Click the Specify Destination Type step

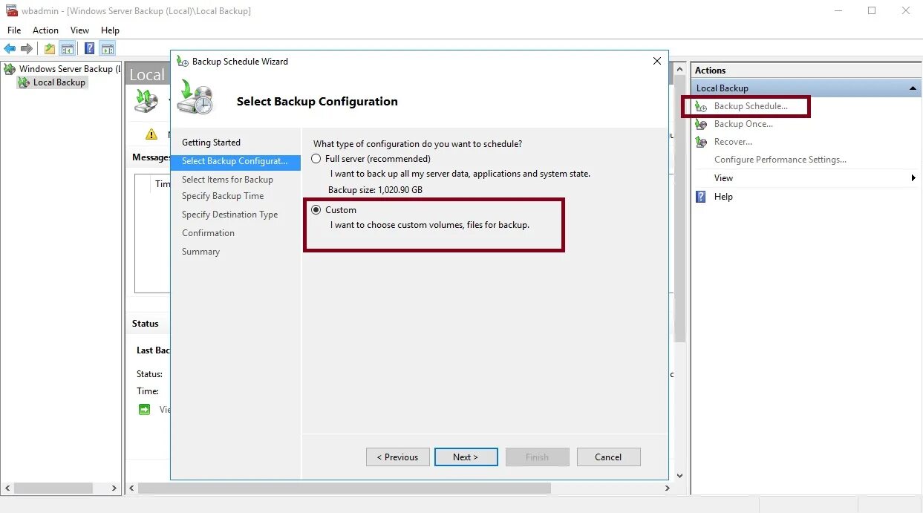229,215
